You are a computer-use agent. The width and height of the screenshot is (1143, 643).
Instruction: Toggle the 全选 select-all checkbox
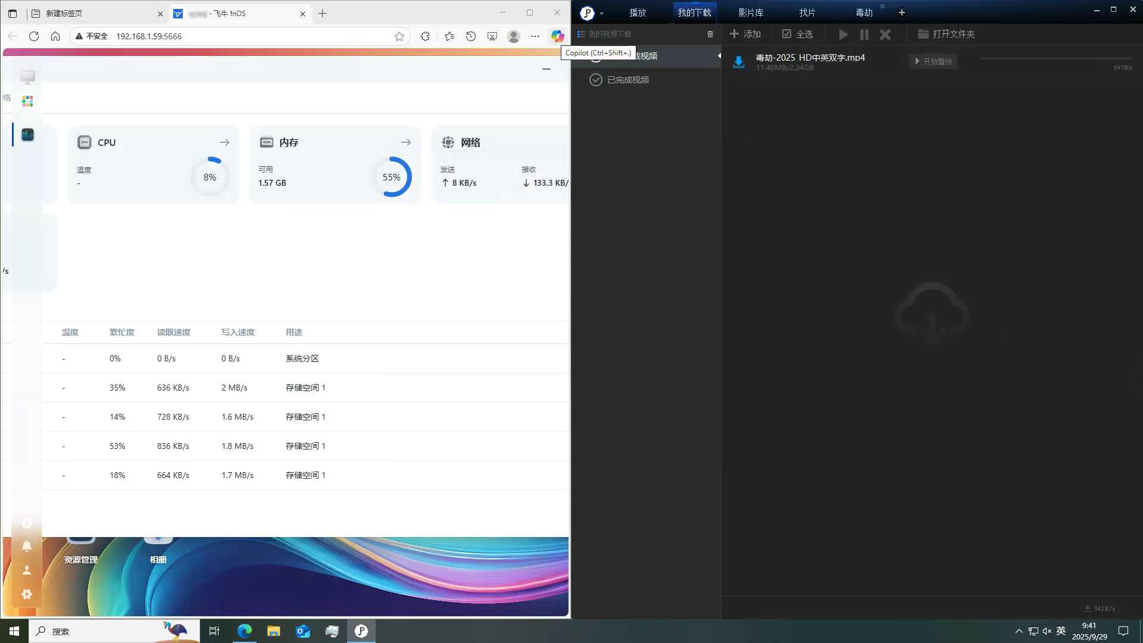786,35
